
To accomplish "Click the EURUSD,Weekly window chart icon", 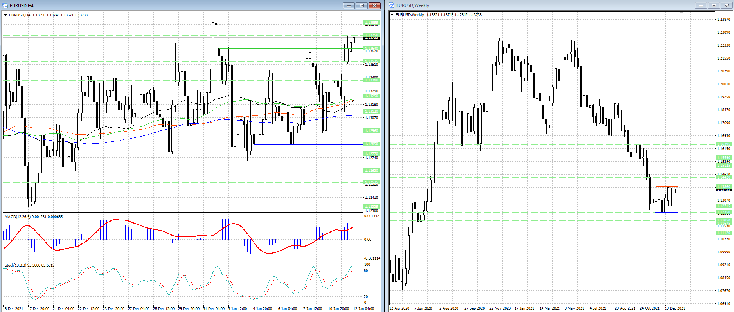I will [x=392, y=5].
